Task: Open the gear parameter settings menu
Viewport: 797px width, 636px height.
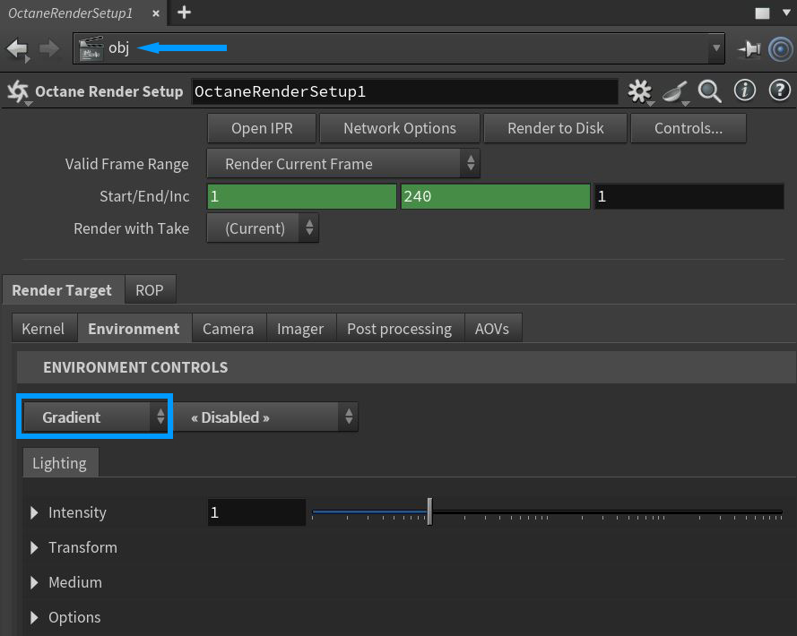Action: [639, 91]
